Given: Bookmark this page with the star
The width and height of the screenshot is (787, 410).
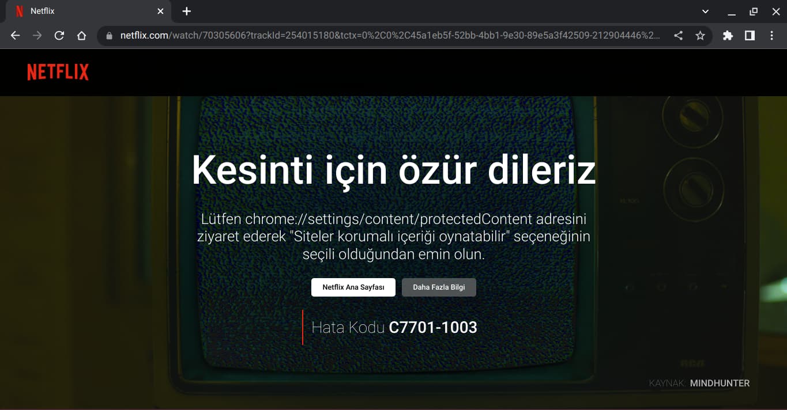Looking at the screenshot, I should pyautogui.click(x=700, y=36).
